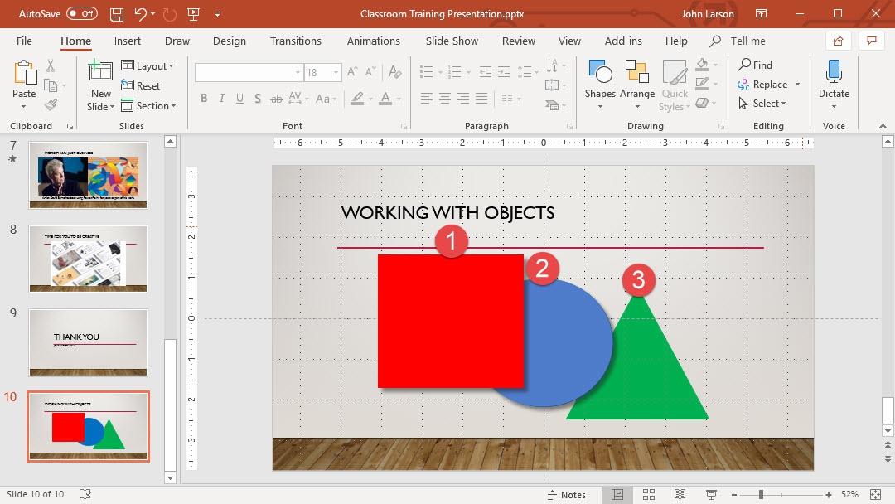The width and height of the screenshot is (895, 504).
Task: Start voice dictation with Dictate
Action: [x=834, y=79]
